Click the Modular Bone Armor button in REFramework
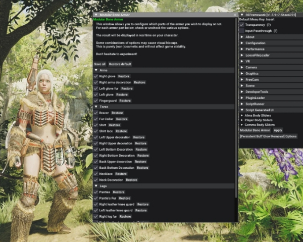 (255, 130)
